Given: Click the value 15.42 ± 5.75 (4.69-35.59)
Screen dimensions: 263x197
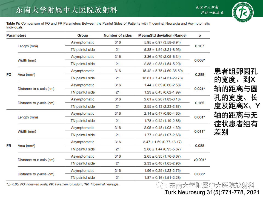Looking at the screenshot, I should click(x=162, y=71).
